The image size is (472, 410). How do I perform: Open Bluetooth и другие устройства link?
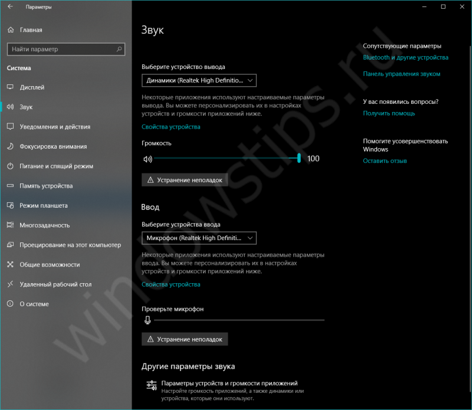[x=405, y=57]
